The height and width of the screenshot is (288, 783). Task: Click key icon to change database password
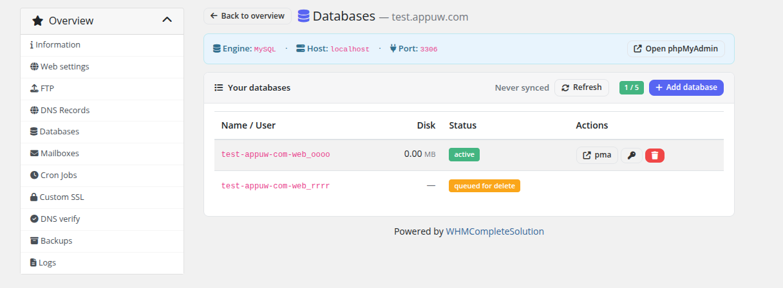point(632,155)
